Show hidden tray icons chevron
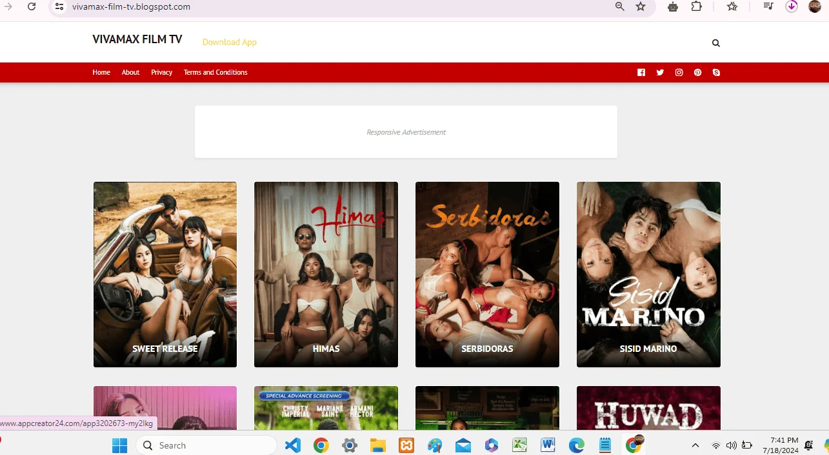 [695, 445]
